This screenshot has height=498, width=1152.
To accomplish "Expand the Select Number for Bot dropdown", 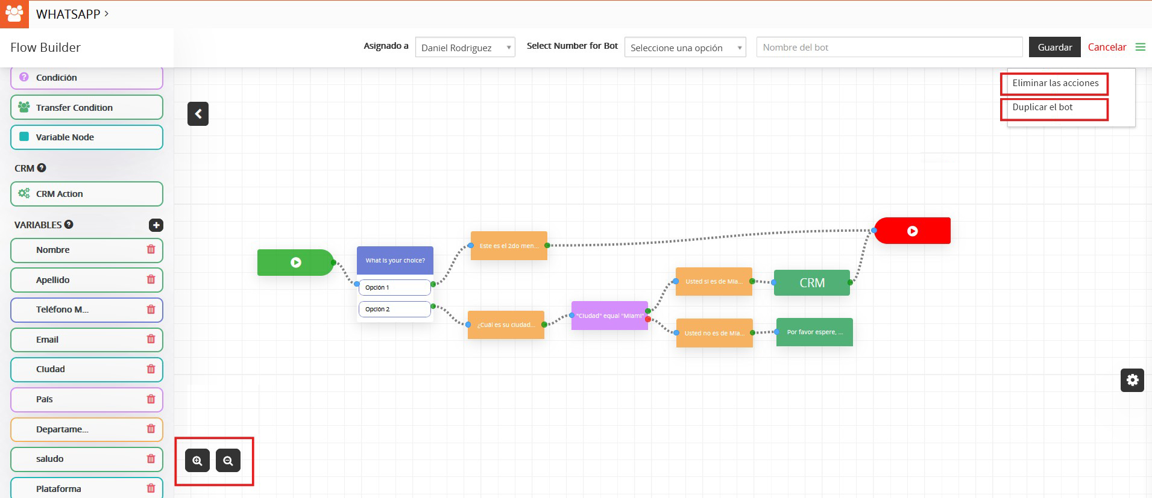I will pyautogui.click(x=685, y=48).
